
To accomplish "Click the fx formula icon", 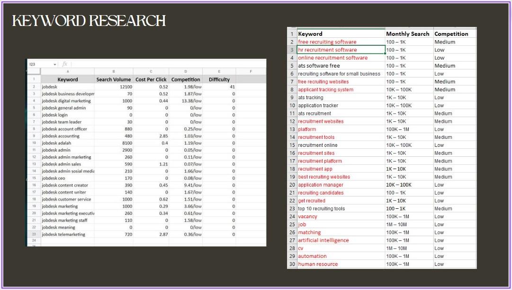I will pyautogui.click(x=65, y=64).
